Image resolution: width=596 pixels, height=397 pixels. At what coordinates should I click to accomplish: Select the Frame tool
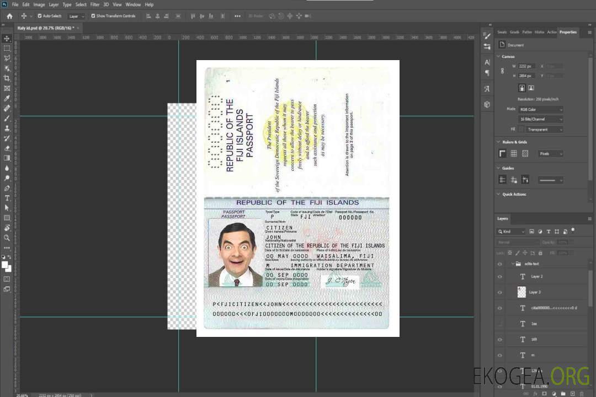tap(7, 88)
